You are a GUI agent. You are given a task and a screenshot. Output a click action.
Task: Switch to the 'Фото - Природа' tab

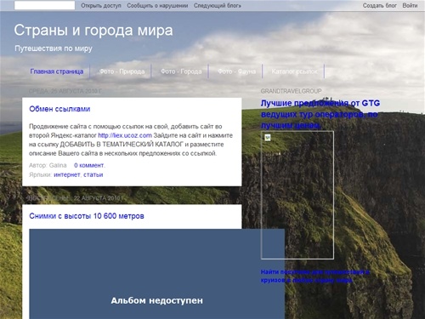click(x=122, y=71)
